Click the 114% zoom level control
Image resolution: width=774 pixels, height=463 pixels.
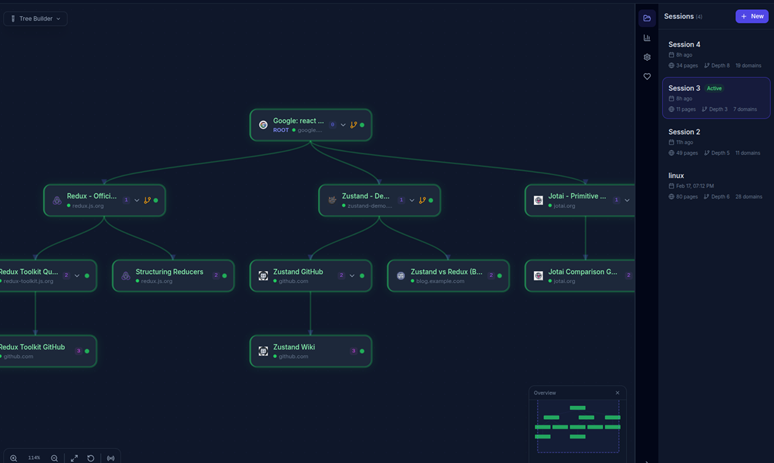tap(34, 458)
